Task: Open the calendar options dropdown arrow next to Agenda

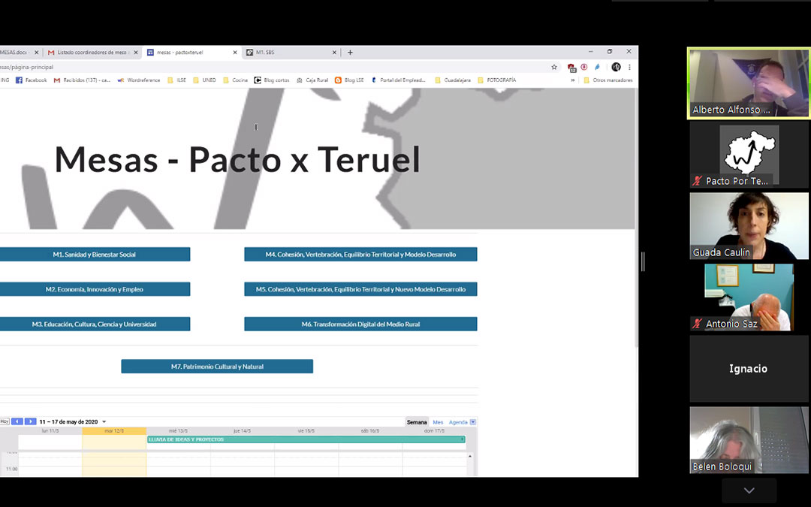Action: click(473, 422)
